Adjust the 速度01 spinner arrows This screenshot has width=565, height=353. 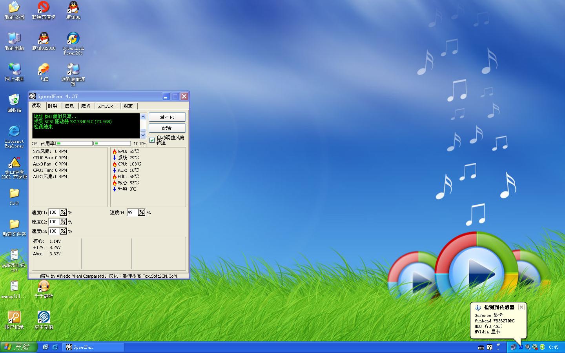point(63,212)
